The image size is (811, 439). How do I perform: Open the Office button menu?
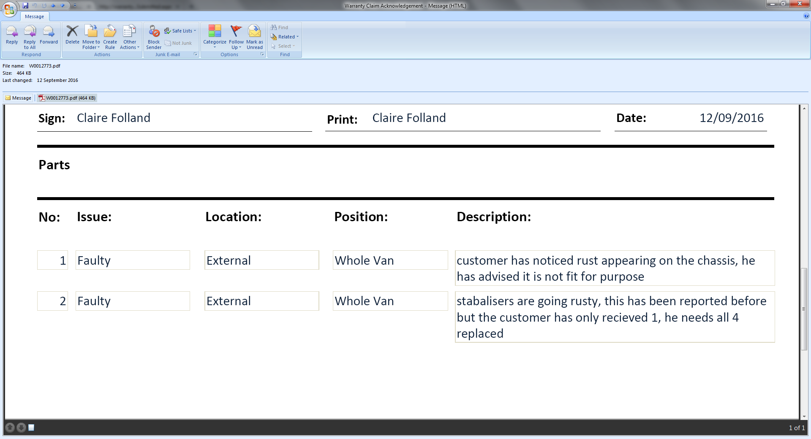click(9, 9)
